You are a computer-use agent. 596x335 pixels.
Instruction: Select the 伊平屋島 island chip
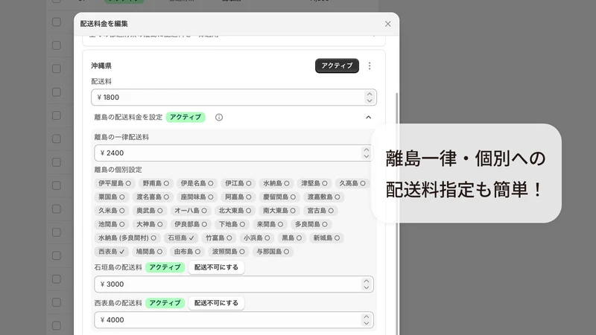click(115, 183)
